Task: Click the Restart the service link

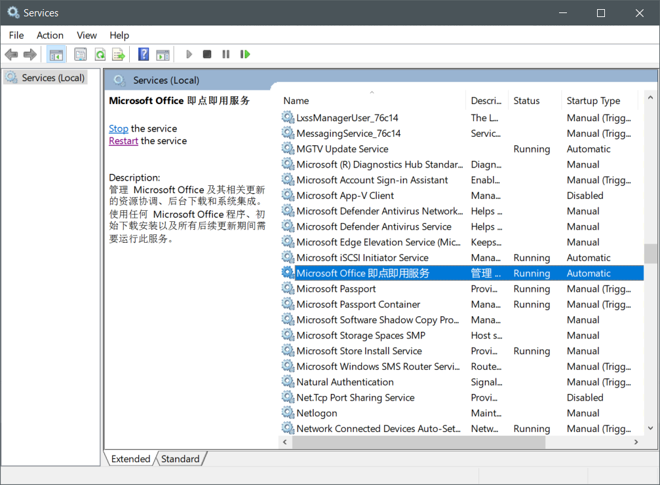Action: pyautogui.click(x=123, y=141)
